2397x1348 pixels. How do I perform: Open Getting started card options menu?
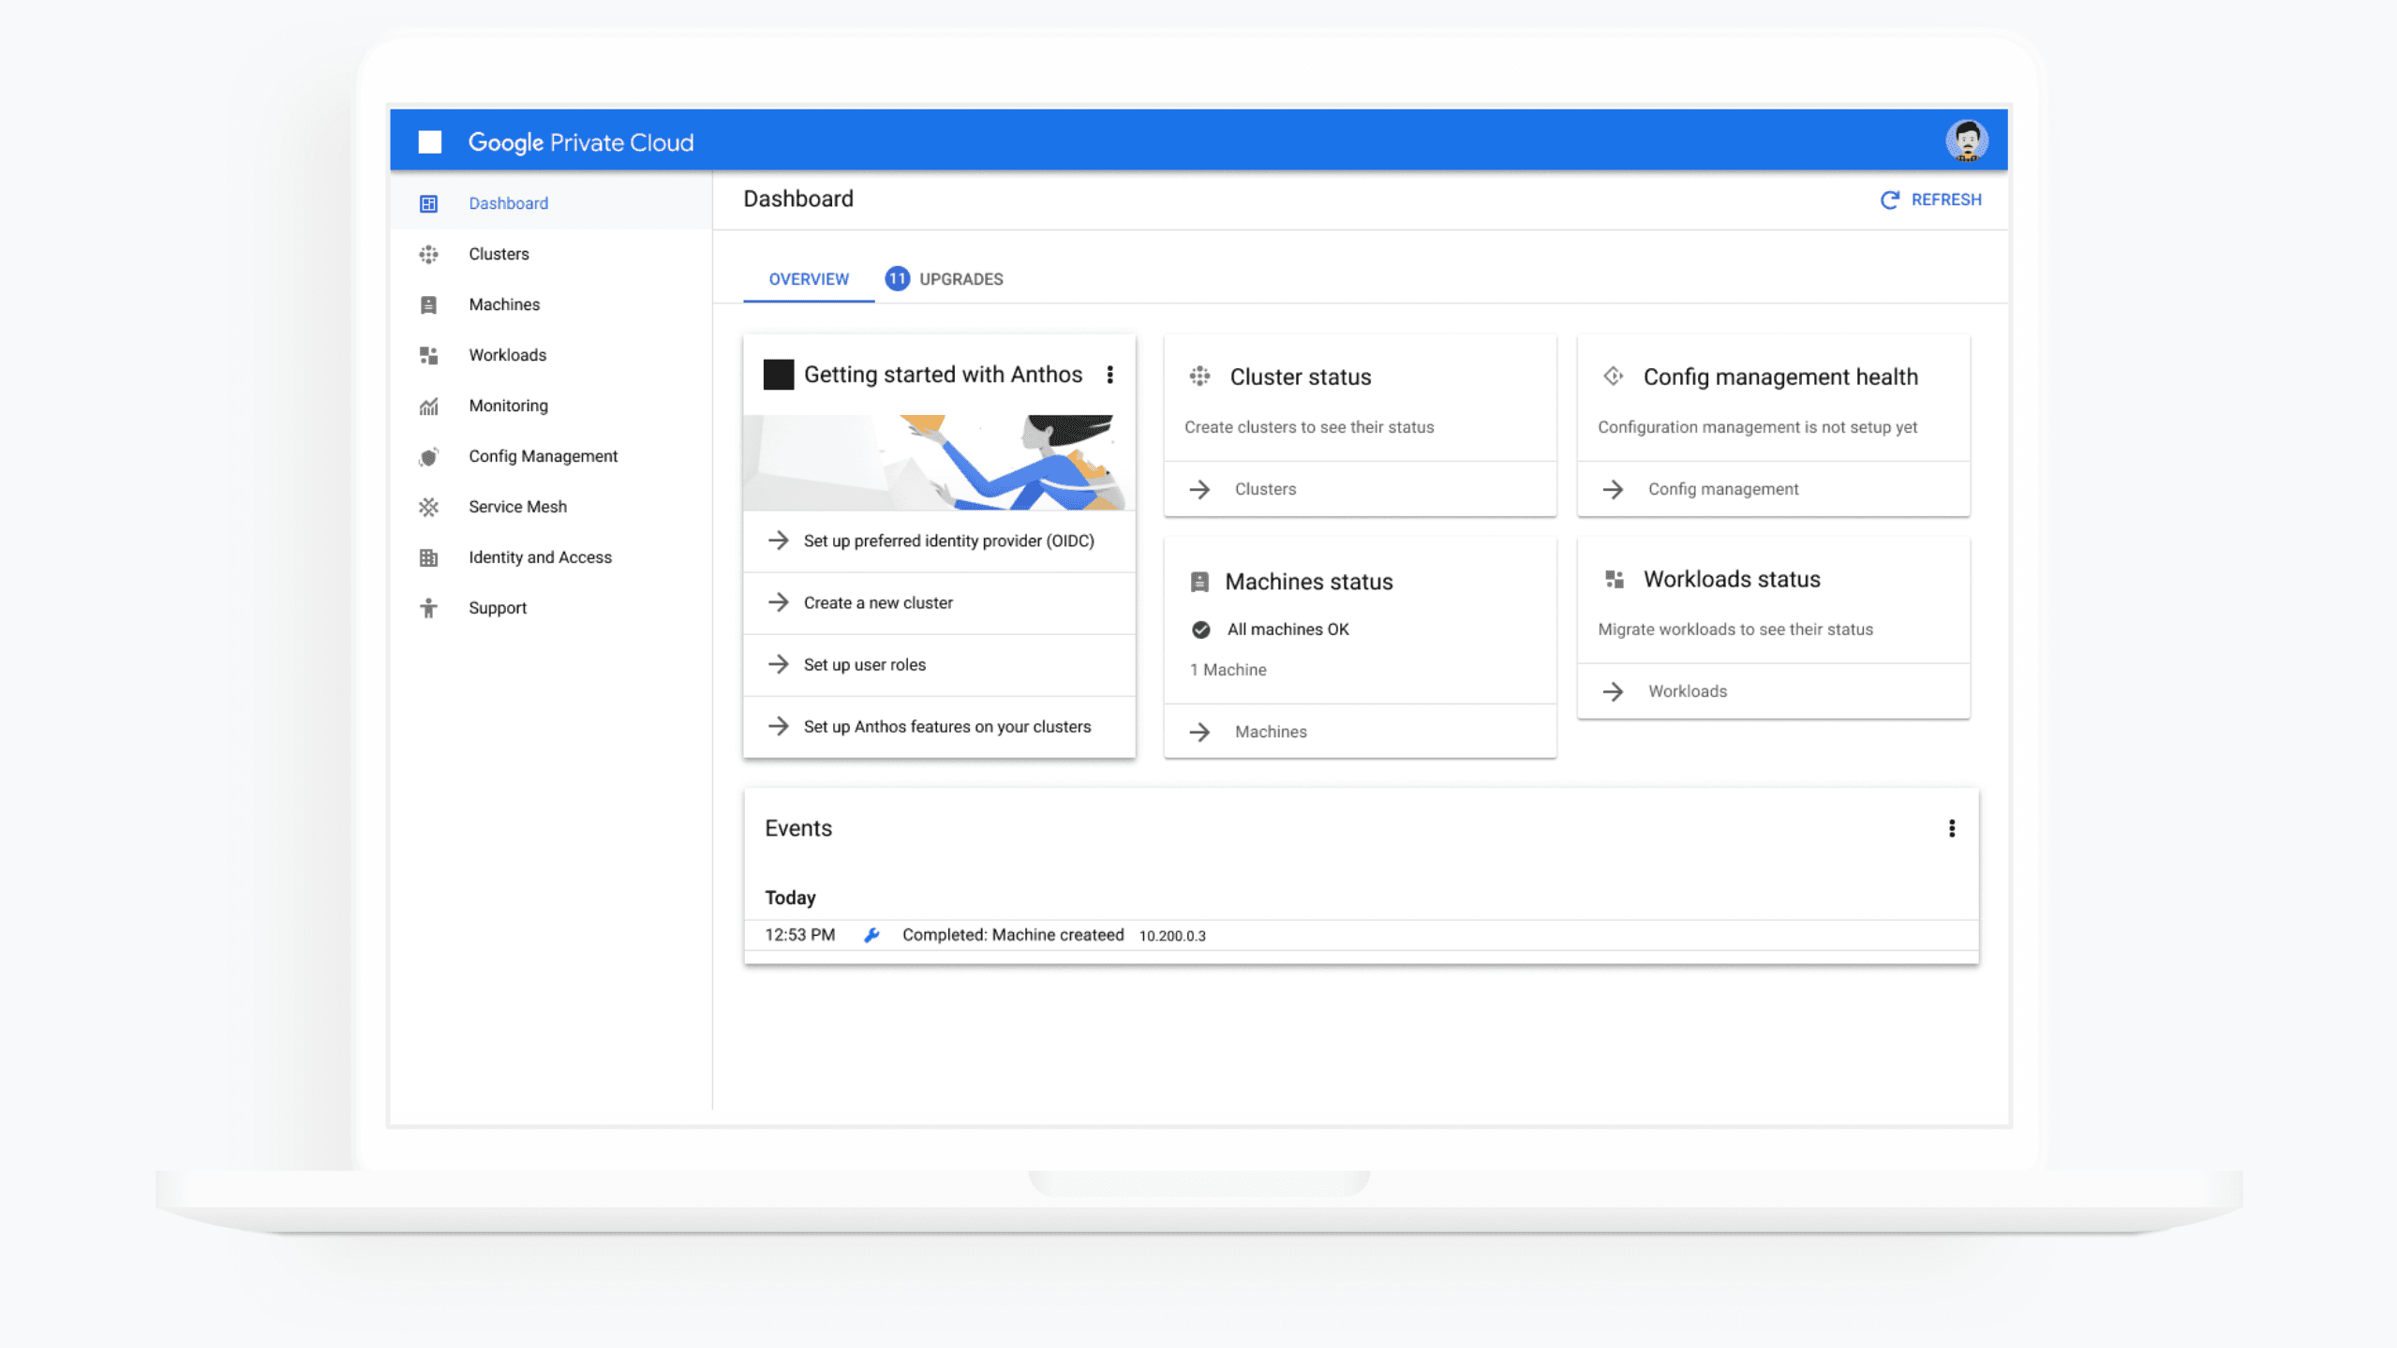click(x=1109, y=375)
